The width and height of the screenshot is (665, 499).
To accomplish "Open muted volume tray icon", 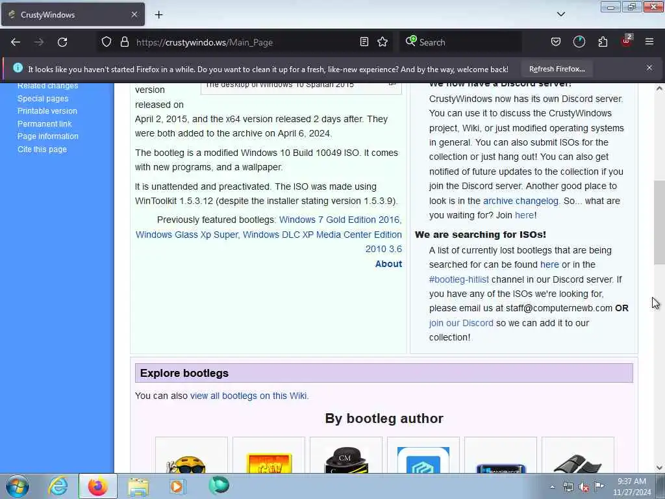I will 584,487.
